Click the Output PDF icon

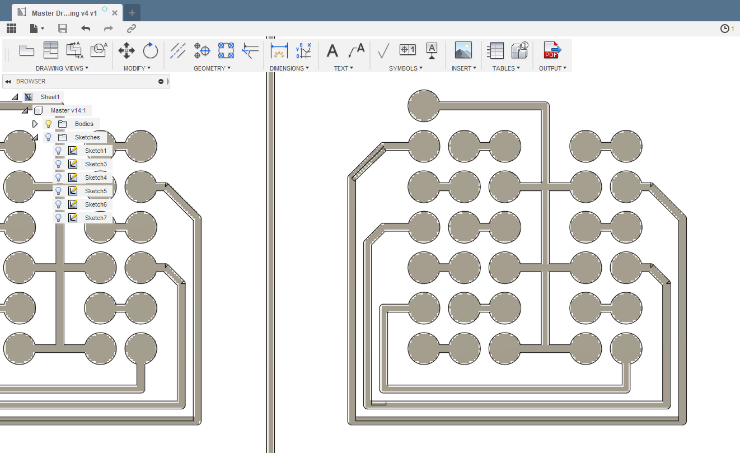point(552,50)
